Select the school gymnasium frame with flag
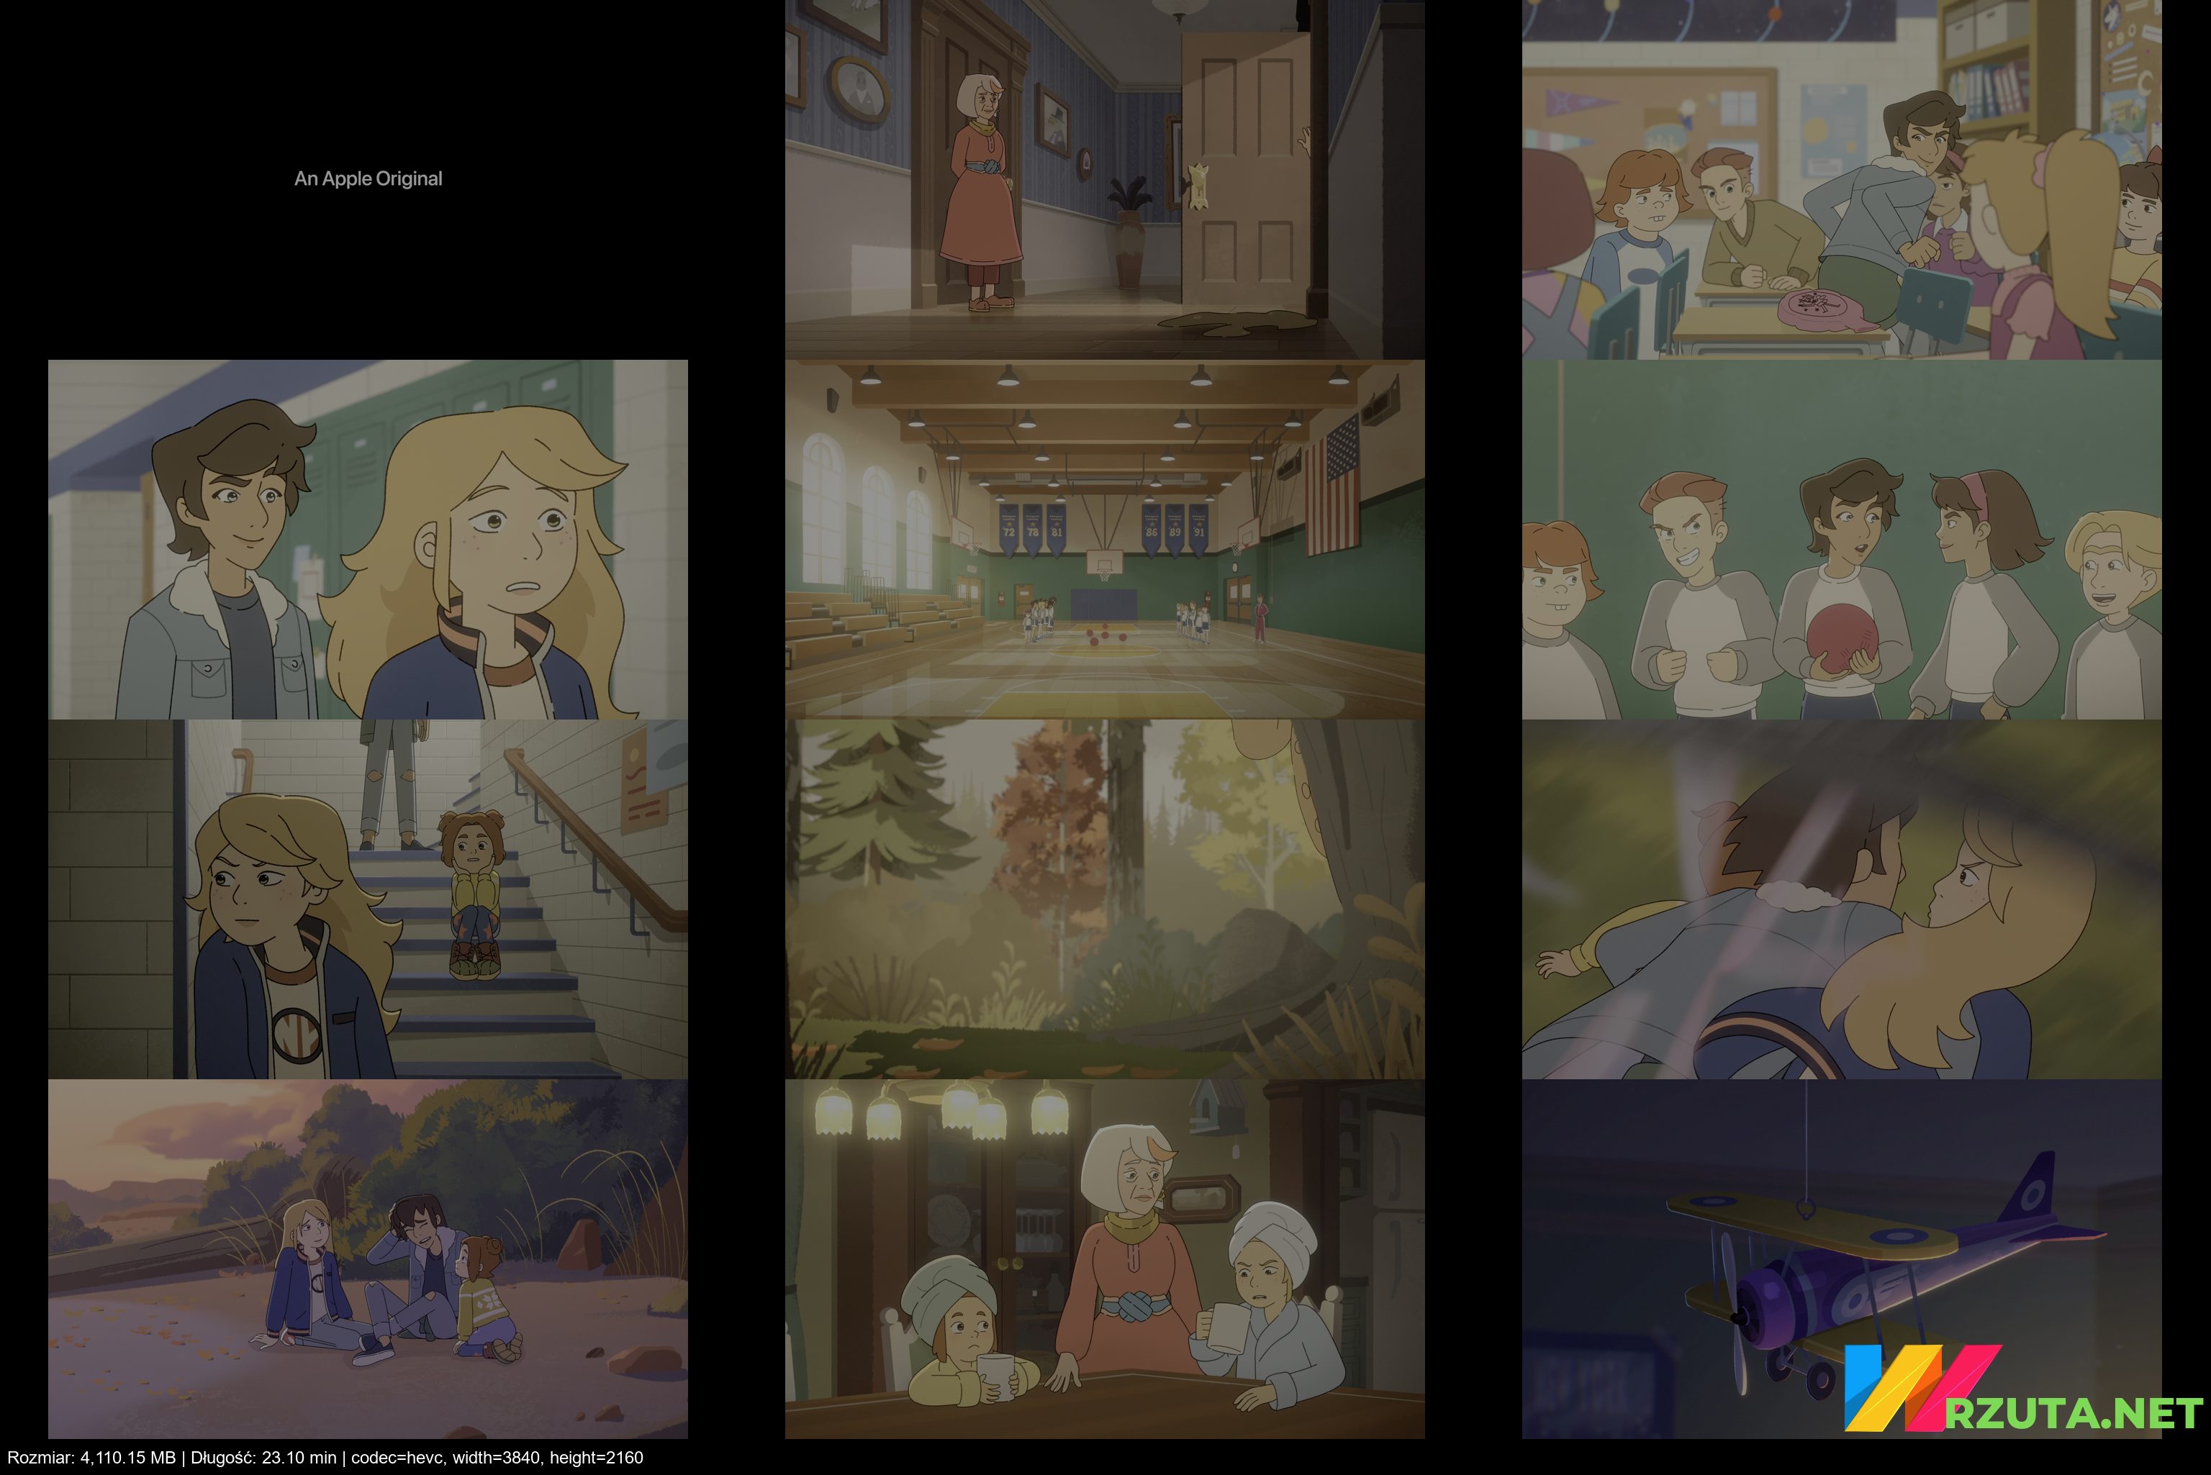 point(1105,539)
